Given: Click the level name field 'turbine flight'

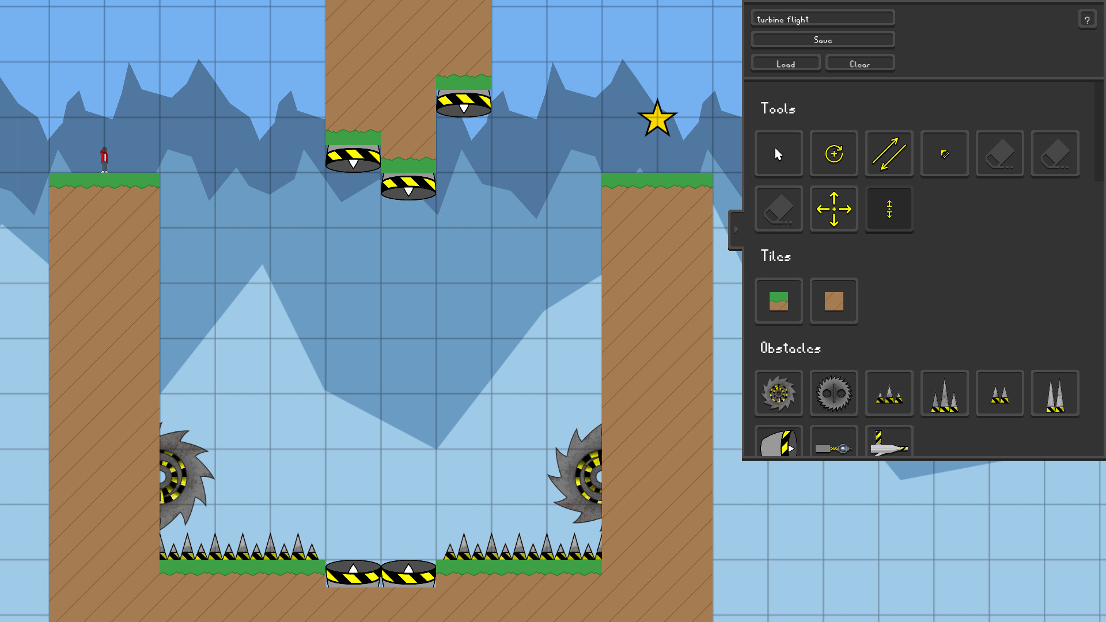Looking at the screenshot, I should pos(823,19).
